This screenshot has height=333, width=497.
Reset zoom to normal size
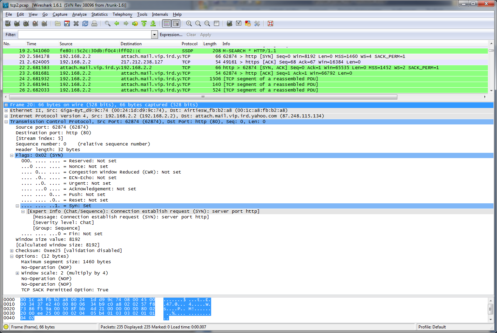[x=207, y=23]
